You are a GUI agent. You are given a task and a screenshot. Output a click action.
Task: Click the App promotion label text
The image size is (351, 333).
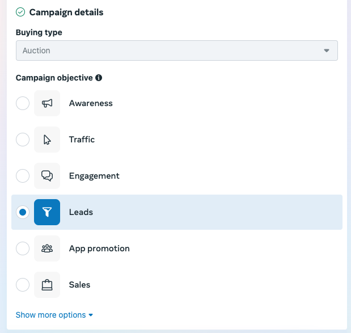[x=99, y=248]
